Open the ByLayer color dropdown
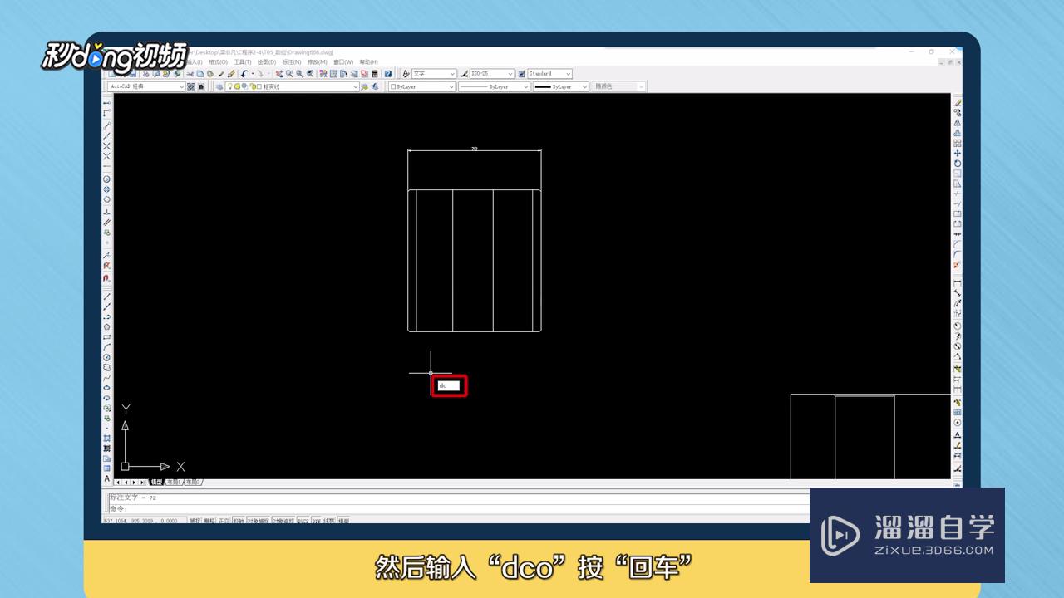 pos(421,87)
